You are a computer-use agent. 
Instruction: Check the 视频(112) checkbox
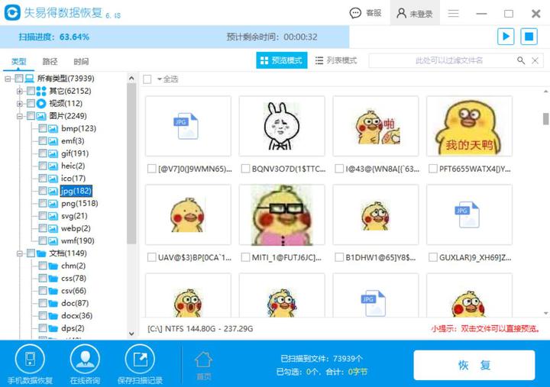tap(31, 103)
